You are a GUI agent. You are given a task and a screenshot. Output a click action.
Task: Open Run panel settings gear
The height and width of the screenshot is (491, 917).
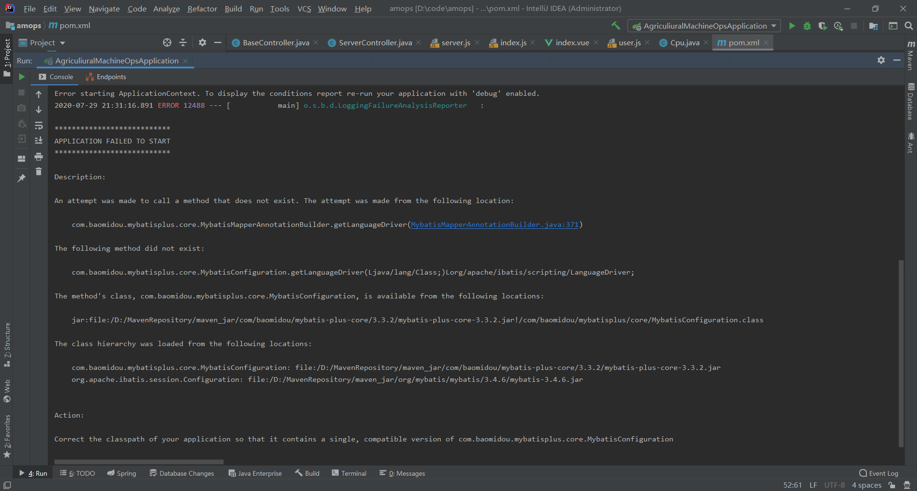tap(881, 60)
